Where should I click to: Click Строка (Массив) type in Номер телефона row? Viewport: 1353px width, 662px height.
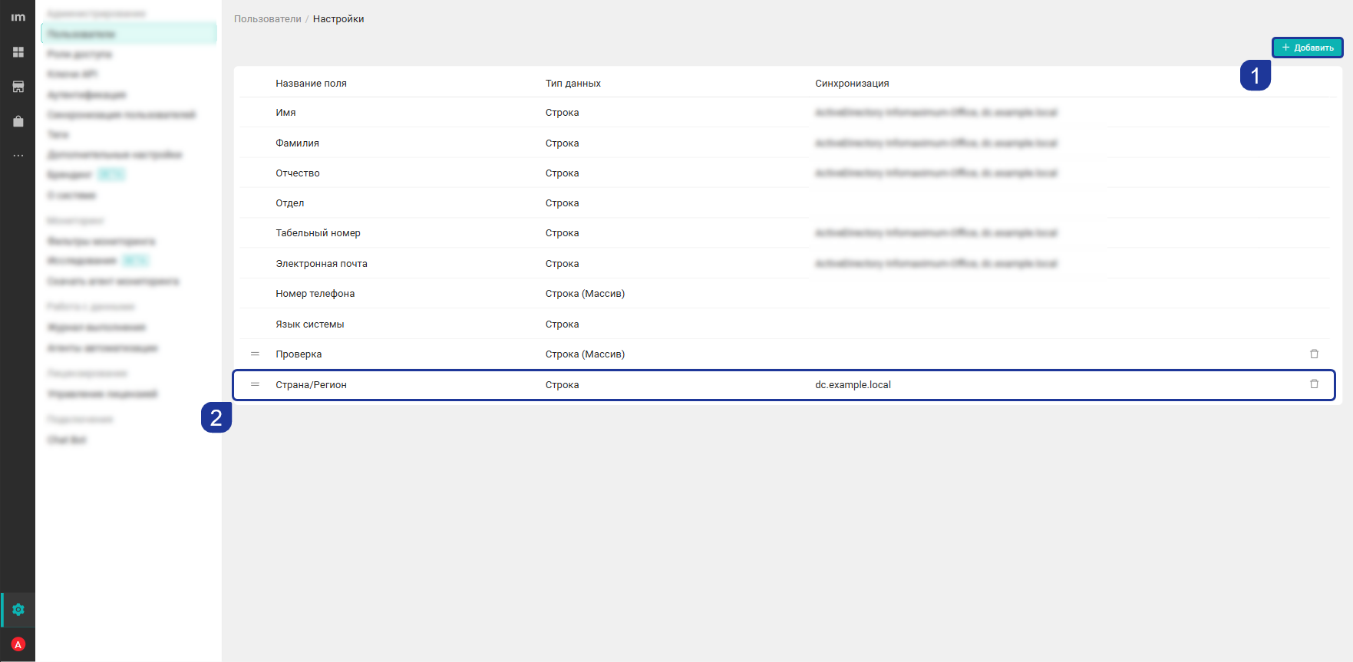coord(585,294)
